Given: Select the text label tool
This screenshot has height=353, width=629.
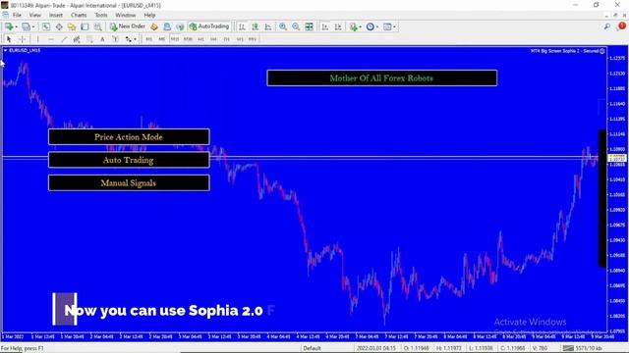Looking at the screenshot, I should tap(115, 39).
